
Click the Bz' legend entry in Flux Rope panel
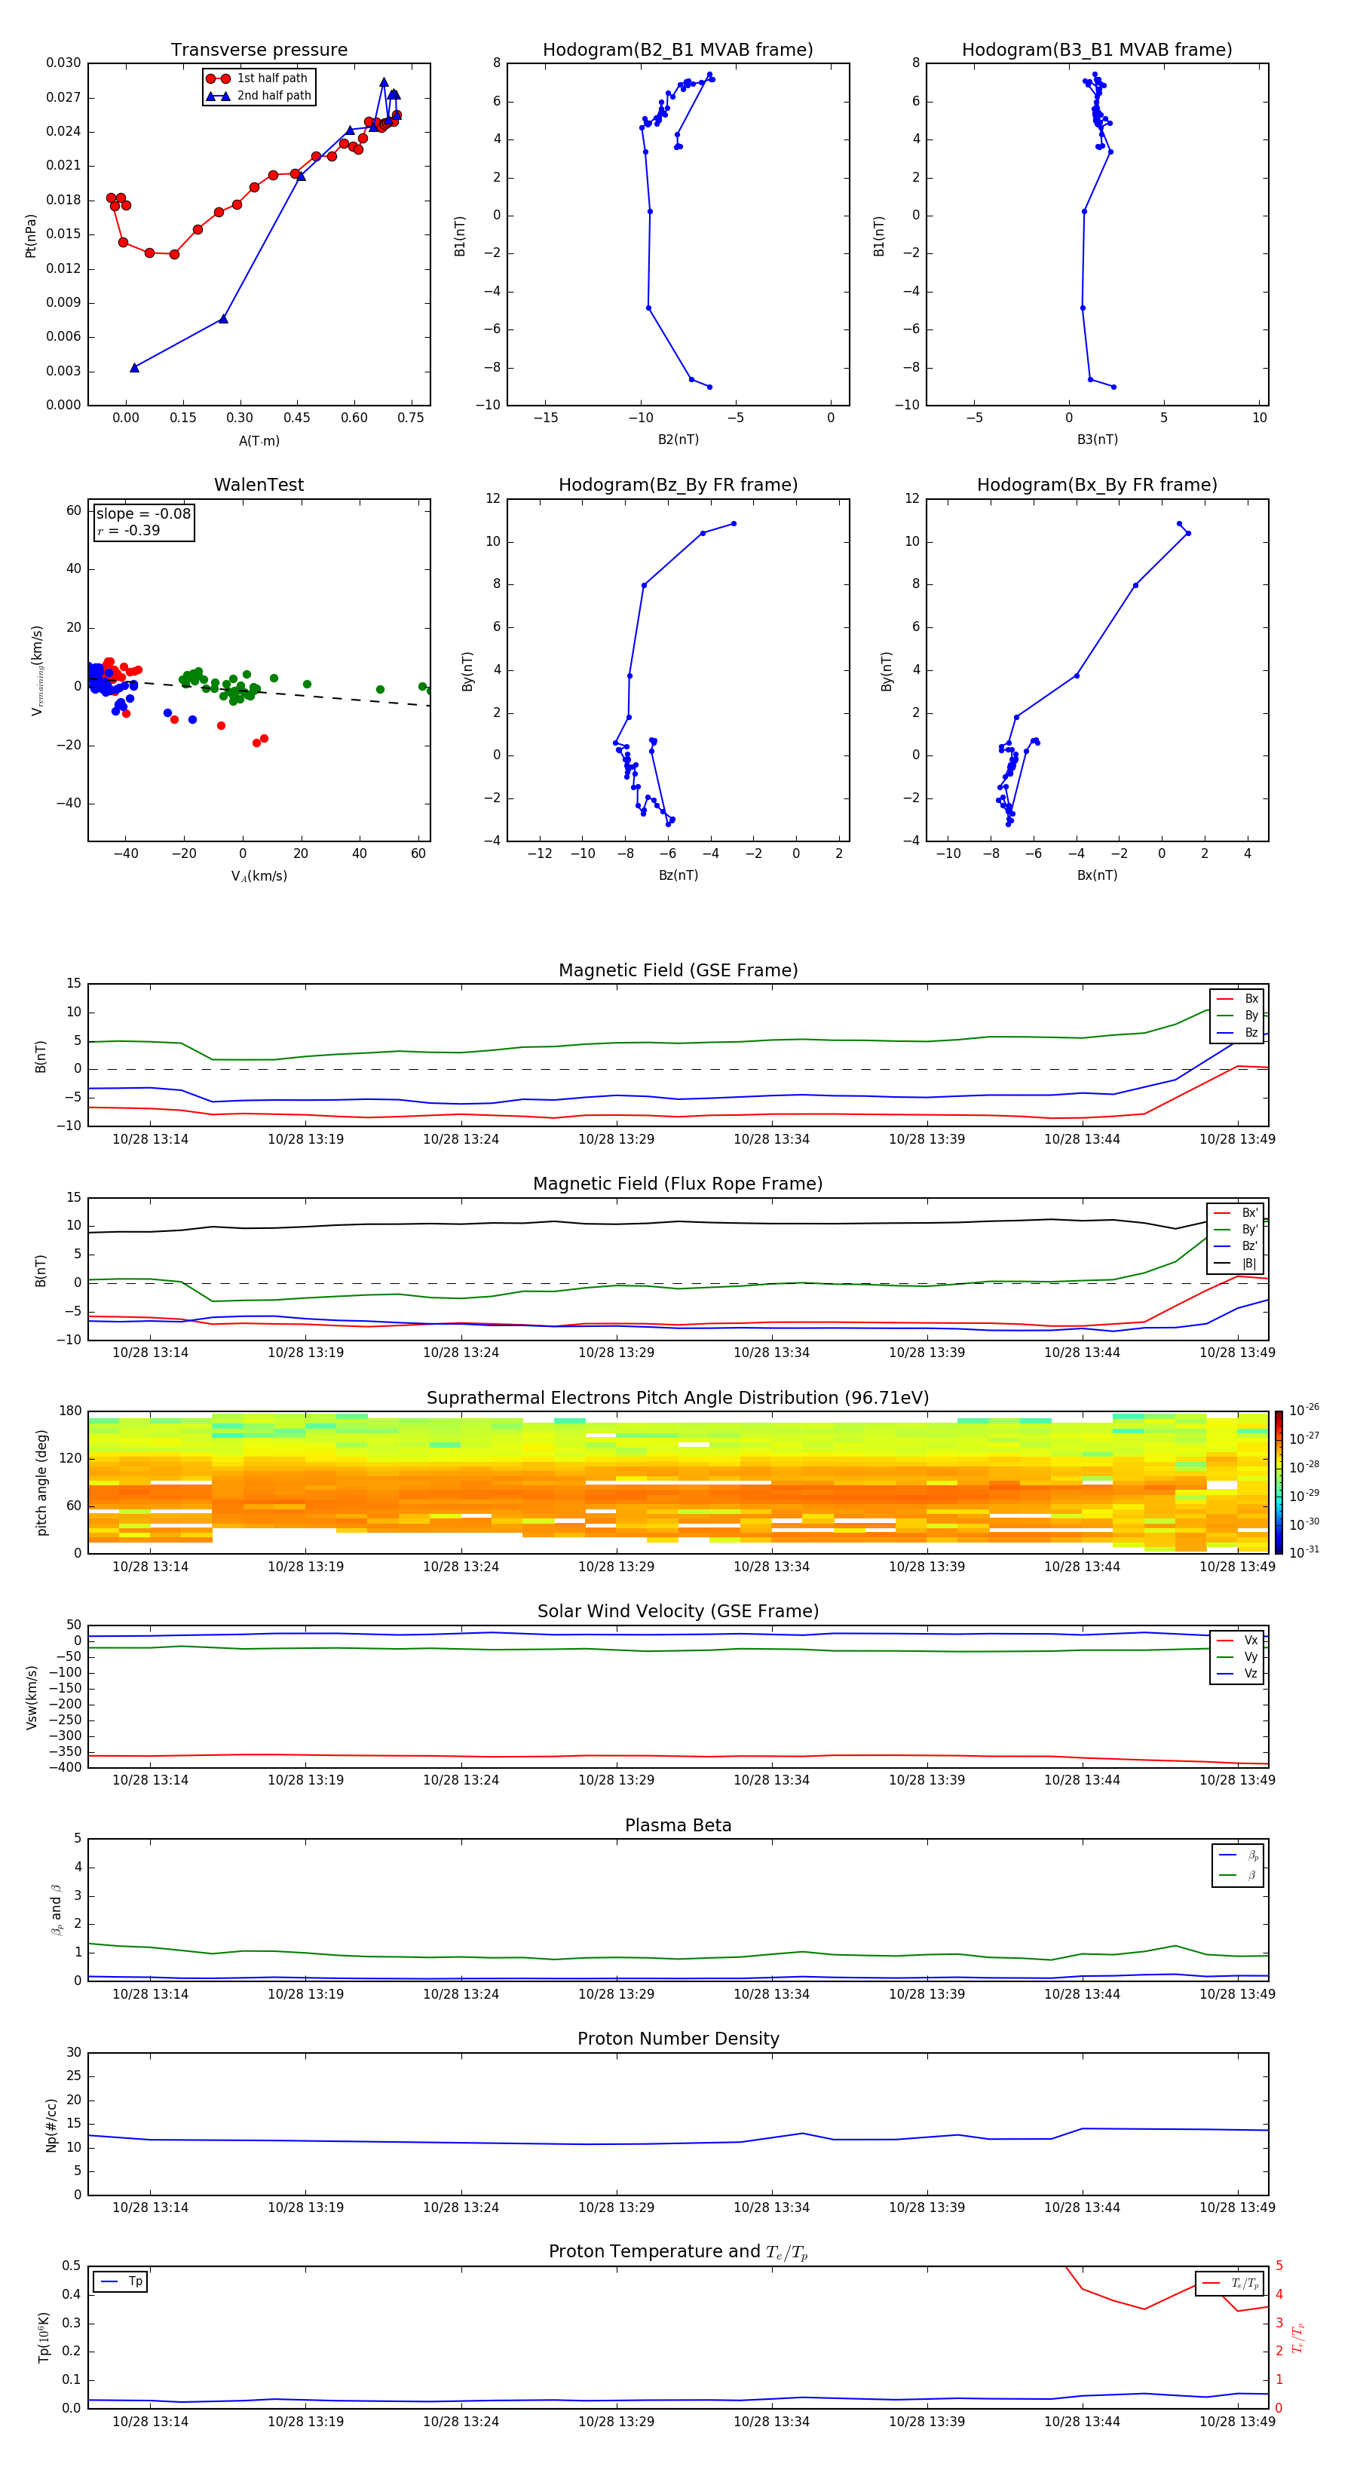(x=1236, y=1246)
